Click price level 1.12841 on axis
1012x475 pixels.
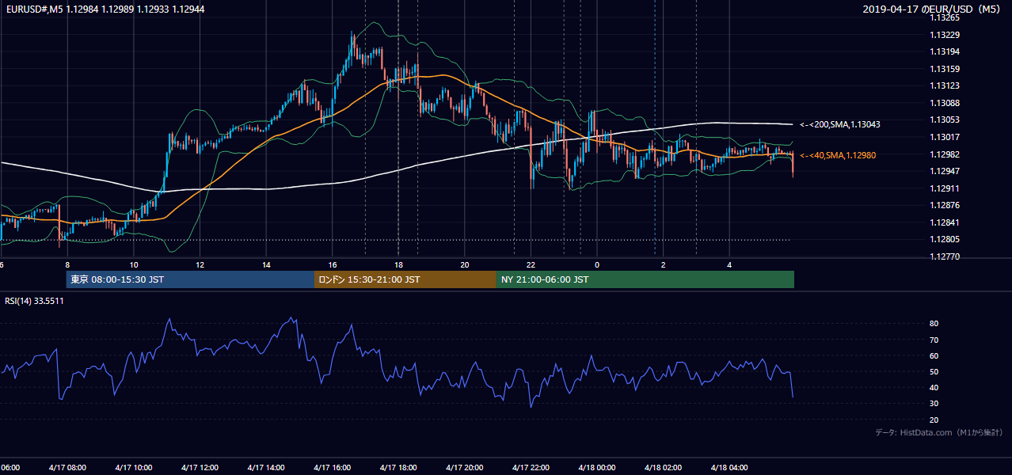pyautogui.click(x=945, y=222)
